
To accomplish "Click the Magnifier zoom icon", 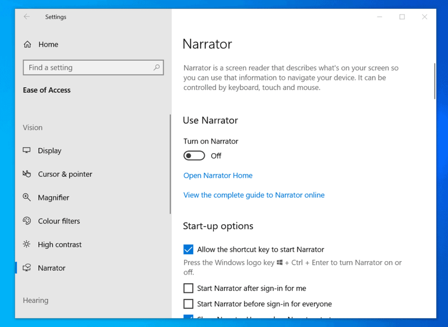I will 26,197.
